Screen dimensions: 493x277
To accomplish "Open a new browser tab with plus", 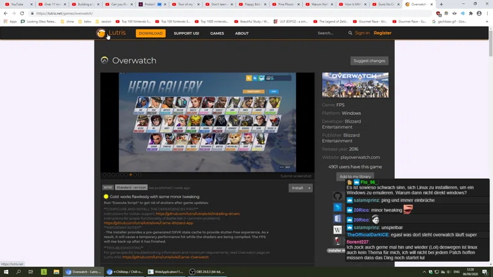I will (x=441, y=4).
